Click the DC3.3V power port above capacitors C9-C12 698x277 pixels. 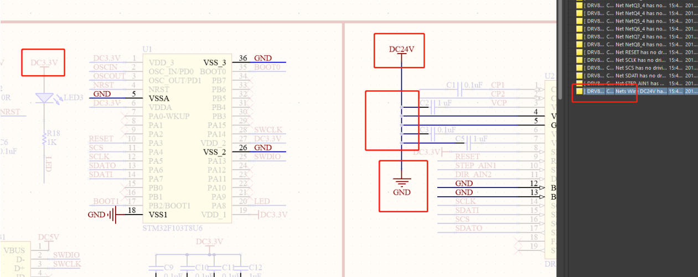(210, 242)
